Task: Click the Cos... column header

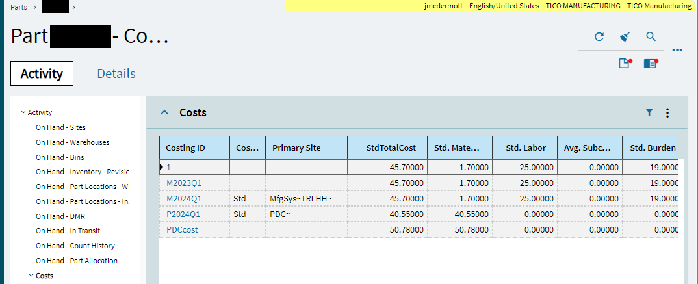Action: (248, 148)
